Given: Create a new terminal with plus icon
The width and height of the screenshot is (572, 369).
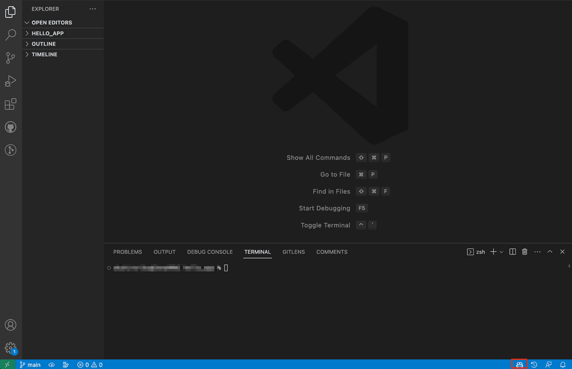Looking at the screenshot, I should coord(493,252).
